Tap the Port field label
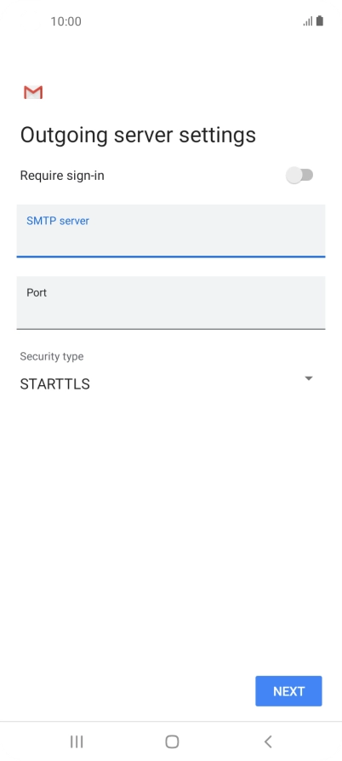This screenshot has width=342, height=761. coord(37,292)
